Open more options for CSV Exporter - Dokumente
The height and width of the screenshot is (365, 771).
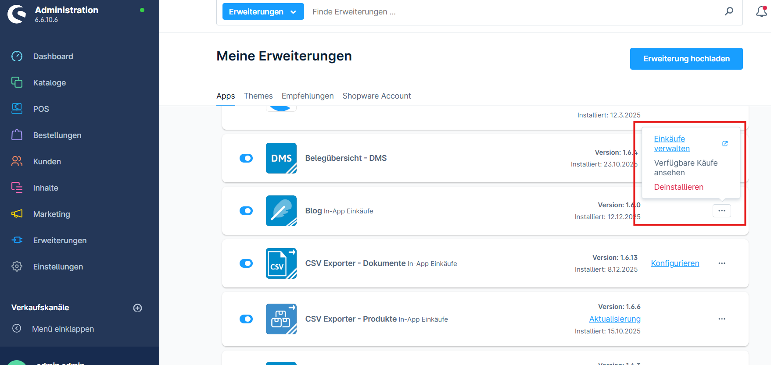pos(721,263)
